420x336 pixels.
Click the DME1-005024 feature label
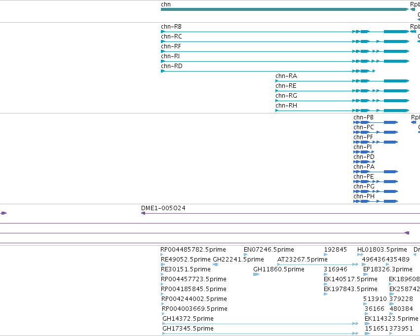click(163, 208)
